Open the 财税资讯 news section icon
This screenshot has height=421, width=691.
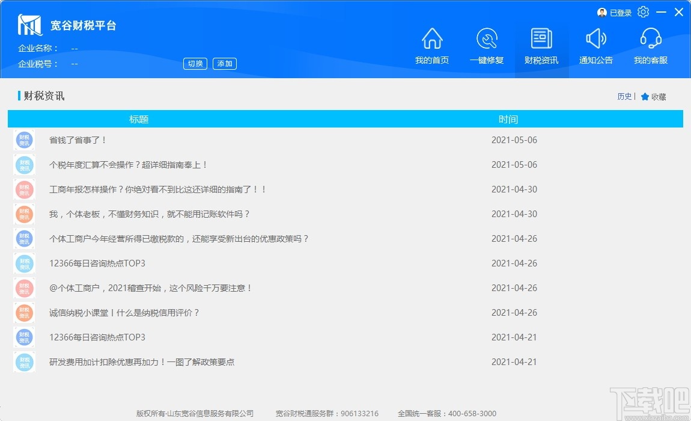[x=541, y=47]
